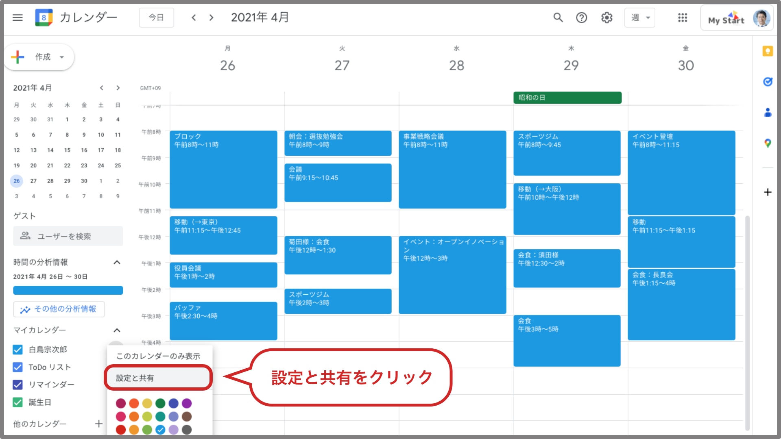The image size is (781, 439).
Task: Click the 他のカレンダー label
Action: click(40, 424)
